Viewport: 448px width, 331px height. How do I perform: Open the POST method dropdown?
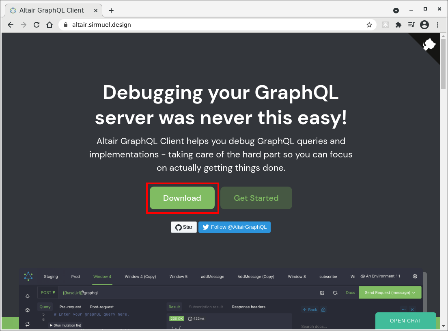(48, 292)
